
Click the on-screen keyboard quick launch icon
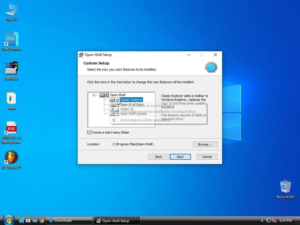[x=35, y=221]
